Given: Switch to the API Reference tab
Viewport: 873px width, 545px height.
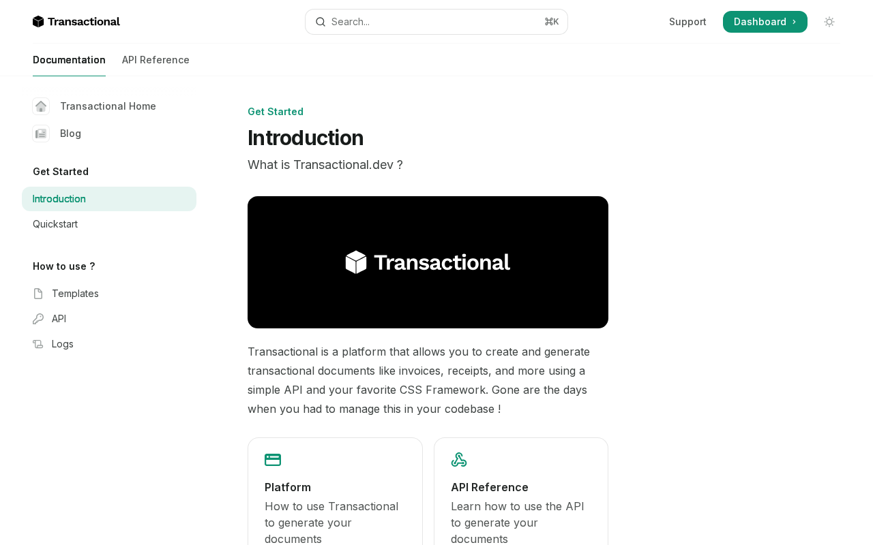Looking at the screenshot, I should click(156, 60).
